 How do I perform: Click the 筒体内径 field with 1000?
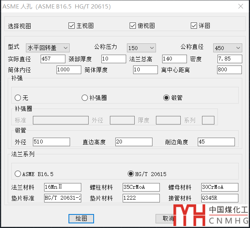click(69, 70)
